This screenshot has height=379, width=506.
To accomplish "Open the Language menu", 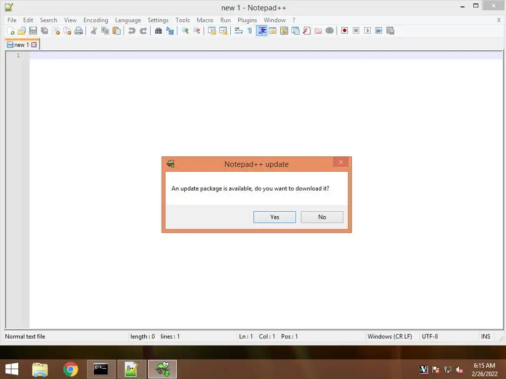I will (128, 20).
